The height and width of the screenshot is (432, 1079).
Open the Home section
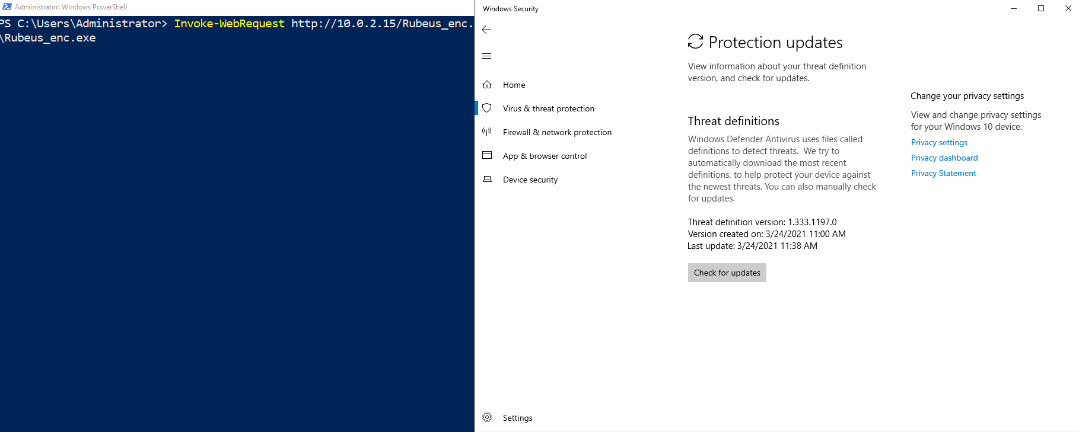514,85
